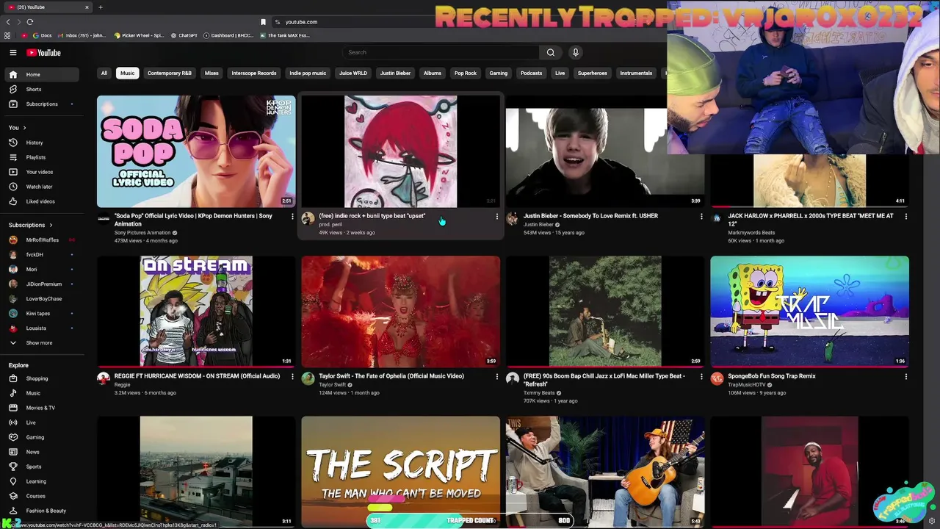
Task: Click MEET ME AT 12 type beat title
Action: tap(811, 220)
